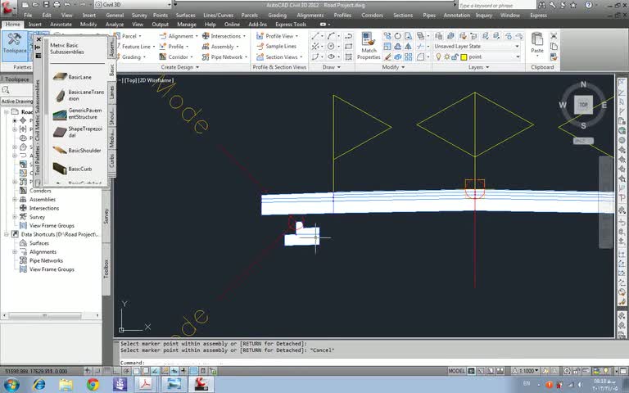Choose the ShapeTrapezoidal subassembly
629x393 pixels.
(x=78, y=132)
